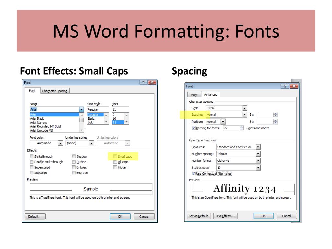Click the Kerning points value field
Viewport: 332px width, 249px height.
click(231, 128)
